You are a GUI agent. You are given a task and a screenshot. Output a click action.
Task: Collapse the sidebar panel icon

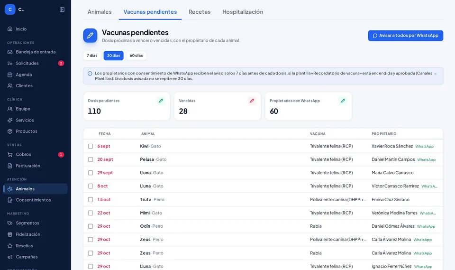[62, 9]
